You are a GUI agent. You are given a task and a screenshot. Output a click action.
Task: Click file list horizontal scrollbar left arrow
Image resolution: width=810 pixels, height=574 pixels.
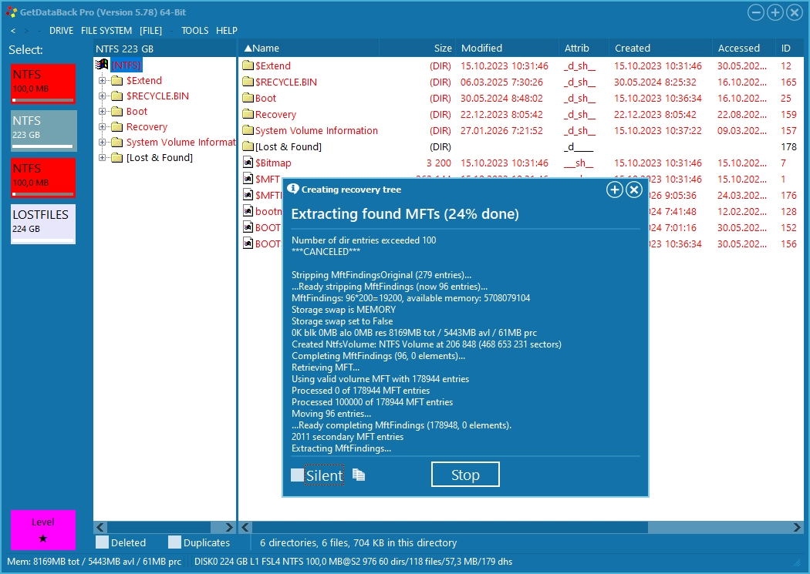[x=245, y=527]
